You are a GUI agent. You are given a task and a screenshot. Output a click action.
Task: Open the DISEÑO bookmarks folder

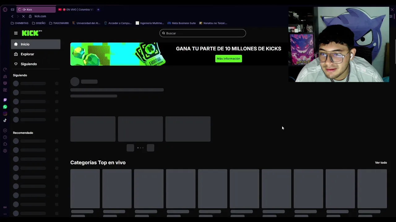39,23
